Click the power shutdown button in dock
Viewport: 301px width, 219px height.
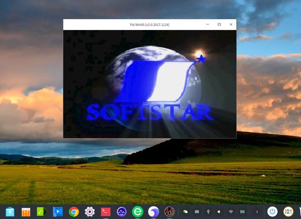(272, 211)
